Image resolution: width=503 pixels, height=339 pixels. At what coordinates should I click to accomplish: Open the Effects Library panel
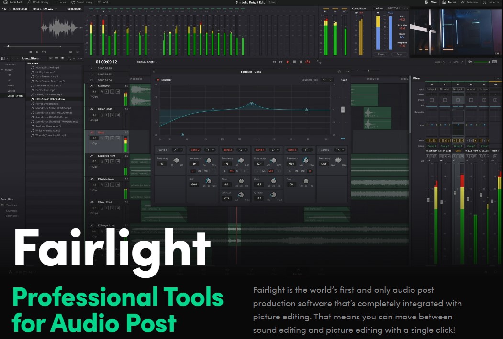(38, 2)
